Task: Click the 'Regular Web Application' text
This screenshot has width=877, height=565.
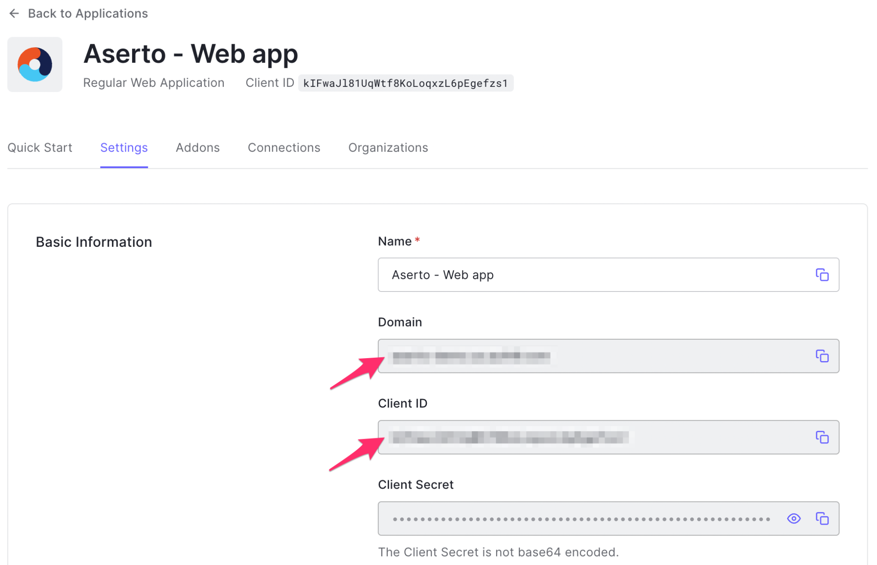Action: pyautogui.click(x=154, y=83)
